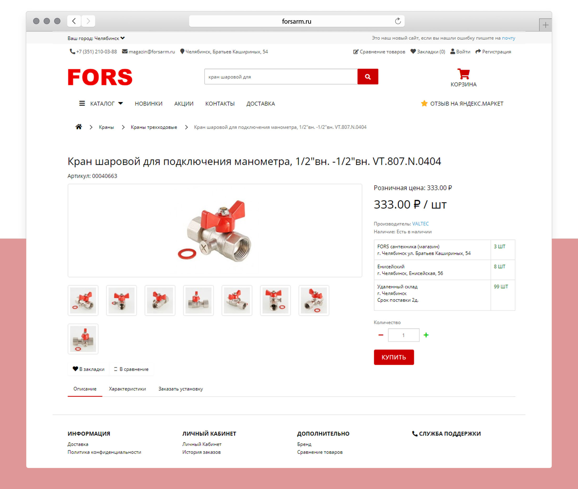Open the shopping cart Корзина icon

pyautogui.click(x=463, y=74)
